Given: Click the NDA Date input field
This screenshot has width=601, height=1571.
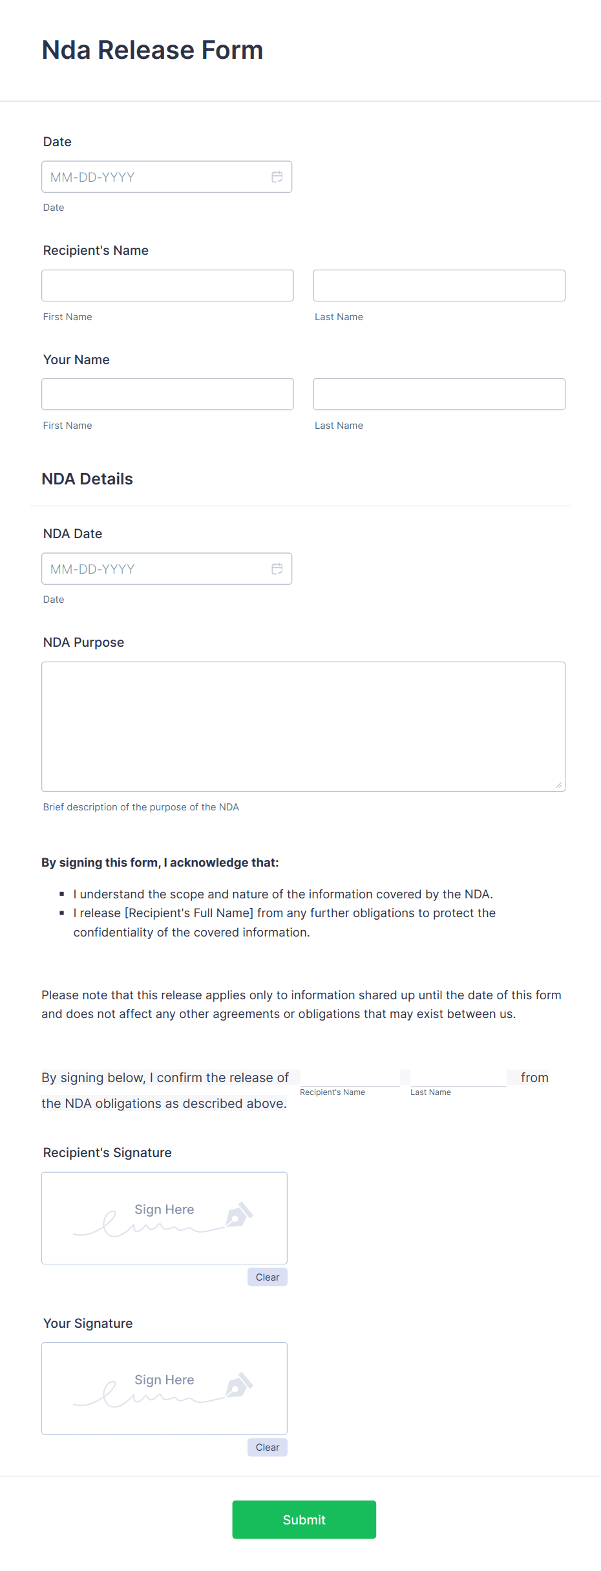Looking at the screenshot, I should coord(149,569).
